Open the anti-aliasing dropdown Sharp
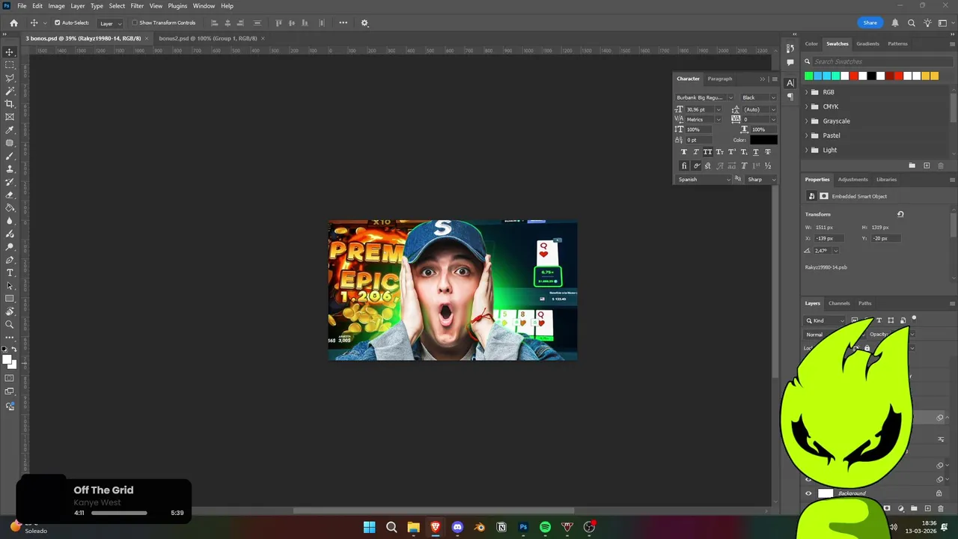The width and height of the screenshot is (958, 539). (x=761, y=179)
